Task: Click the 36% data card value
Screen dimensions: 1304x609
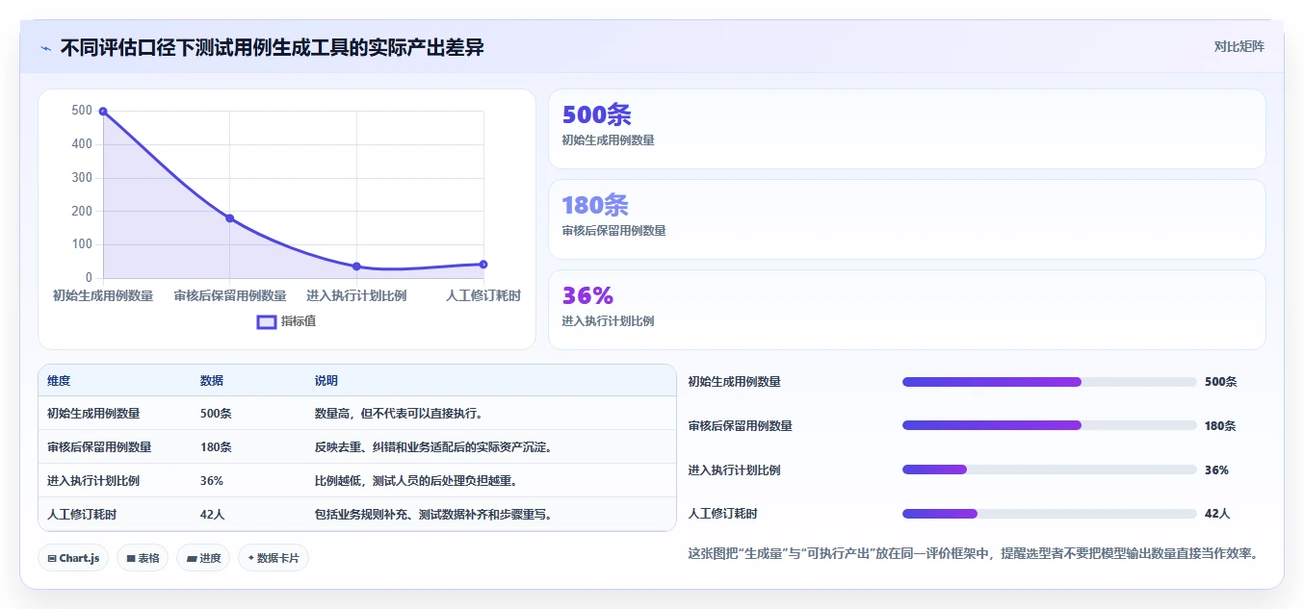Action: 587,295
